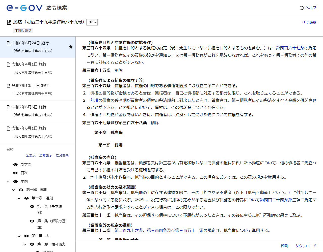Click the star icon on 令和8年6月24日 entry

click(x=71, y=47)
